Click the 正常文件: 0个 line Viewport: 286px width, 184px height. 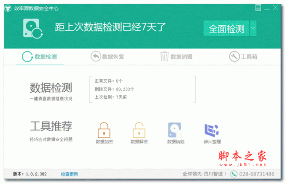coord(109,81)
